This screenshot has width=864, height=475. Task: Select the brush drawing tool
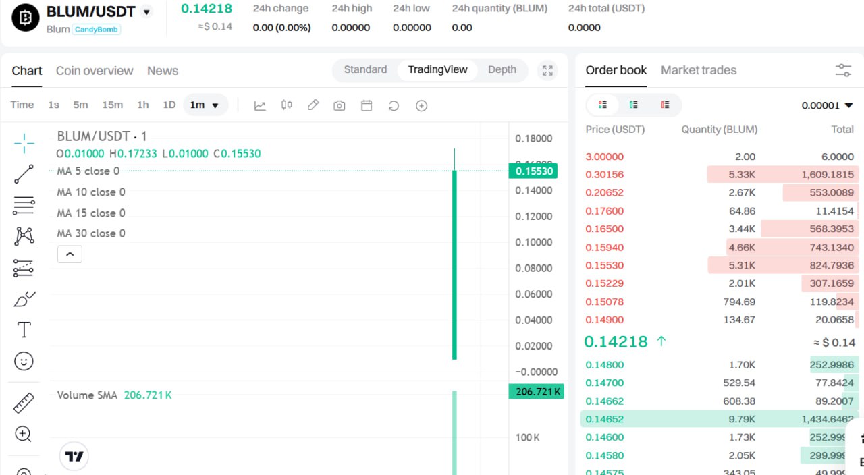tap(24, 300)
